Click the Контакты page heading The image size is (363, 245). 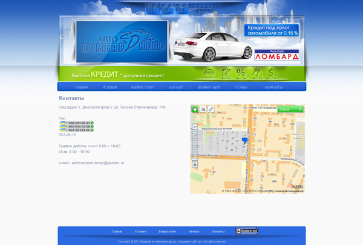[x=71, y=98]
